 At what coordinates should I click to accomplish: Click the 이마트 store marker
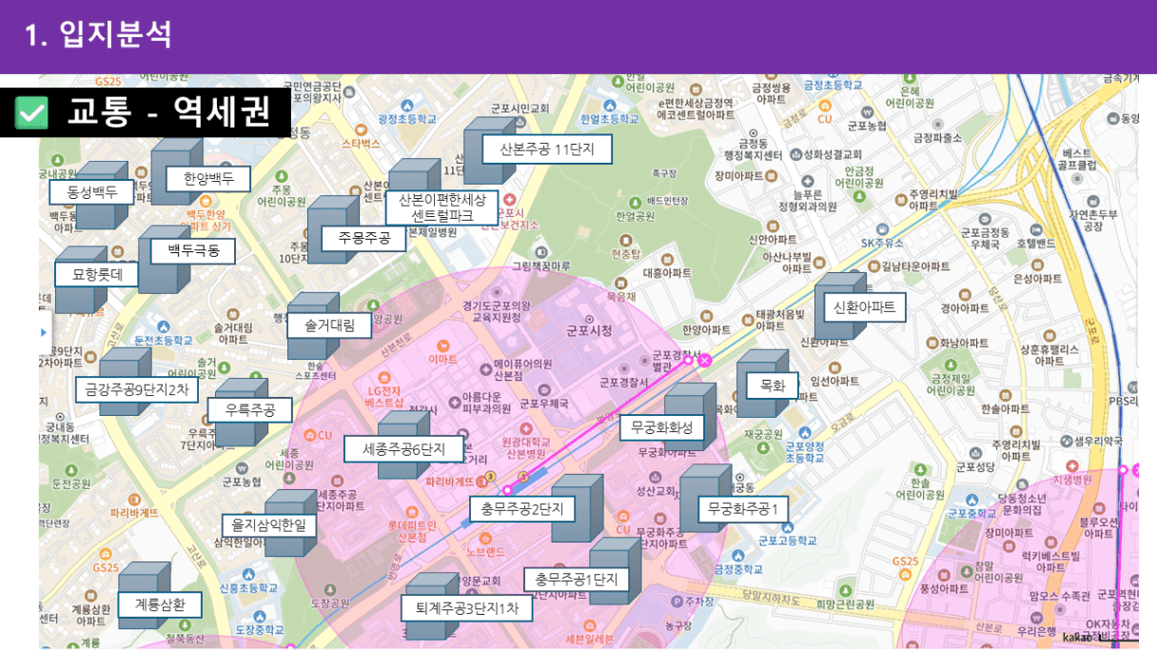[442, 346]
